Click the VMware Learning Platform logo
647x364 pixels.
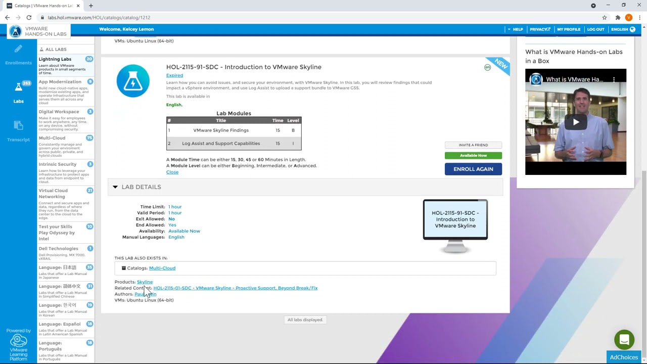(19, 345)
